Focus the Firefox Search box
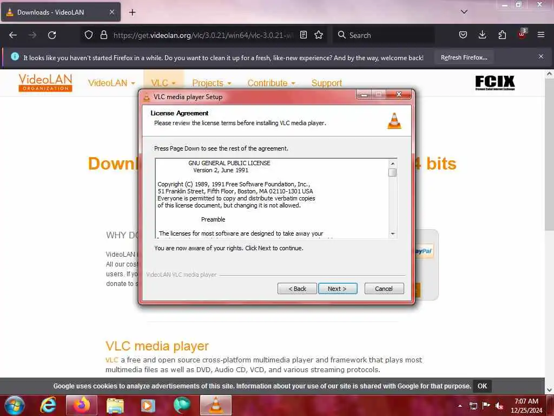 [384, 35]
